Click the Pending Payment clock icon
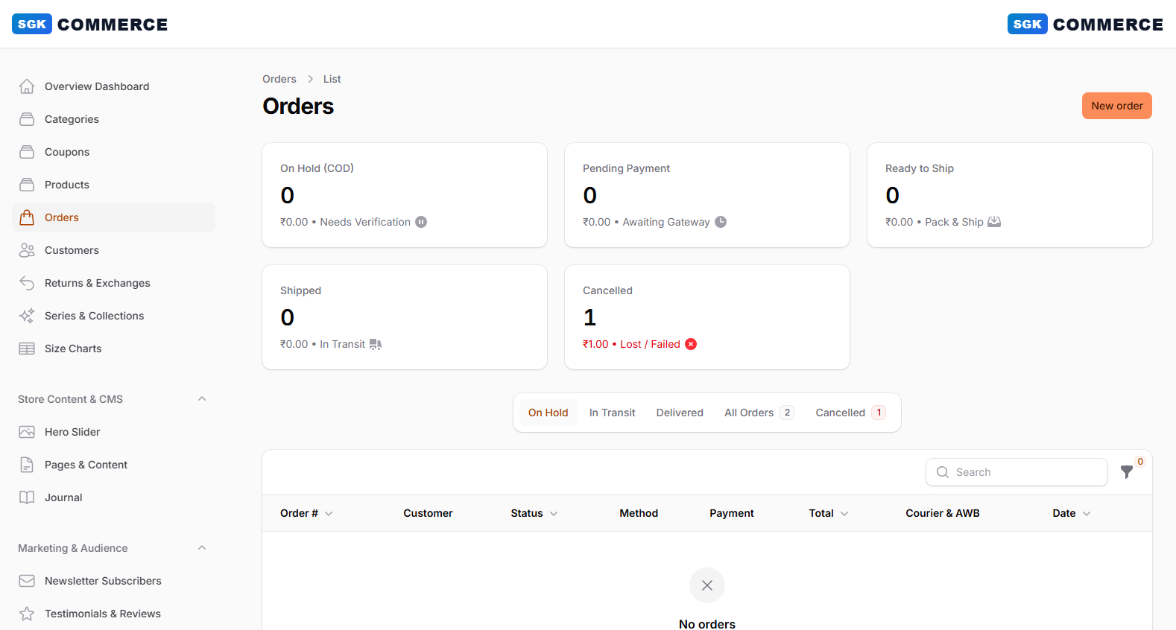This screenshot has width=1176, height=630. [721, 222]
